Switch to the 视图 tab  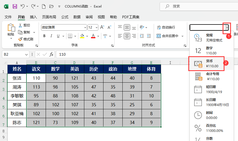[x=101, y=17]
